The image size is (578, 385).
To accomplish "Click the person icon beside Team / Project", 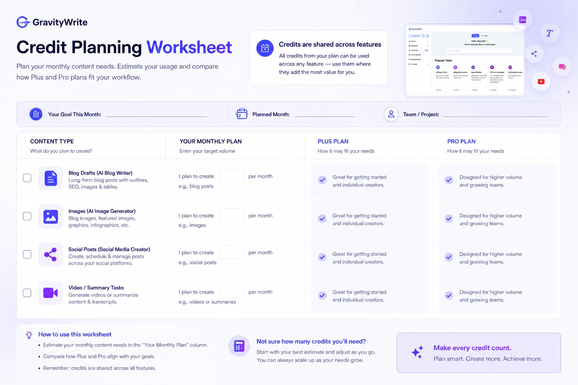I will click(x=391, y=114).
